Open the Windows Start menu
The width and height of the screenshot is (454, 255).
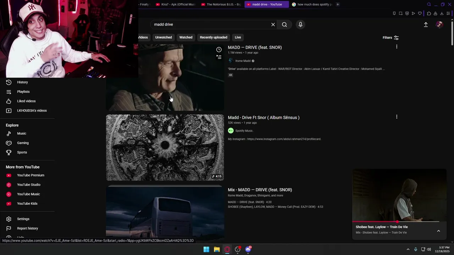[206, 249]
